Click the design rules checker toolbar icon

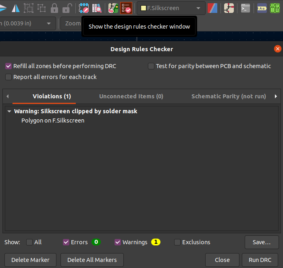click(x=126, y=8)
